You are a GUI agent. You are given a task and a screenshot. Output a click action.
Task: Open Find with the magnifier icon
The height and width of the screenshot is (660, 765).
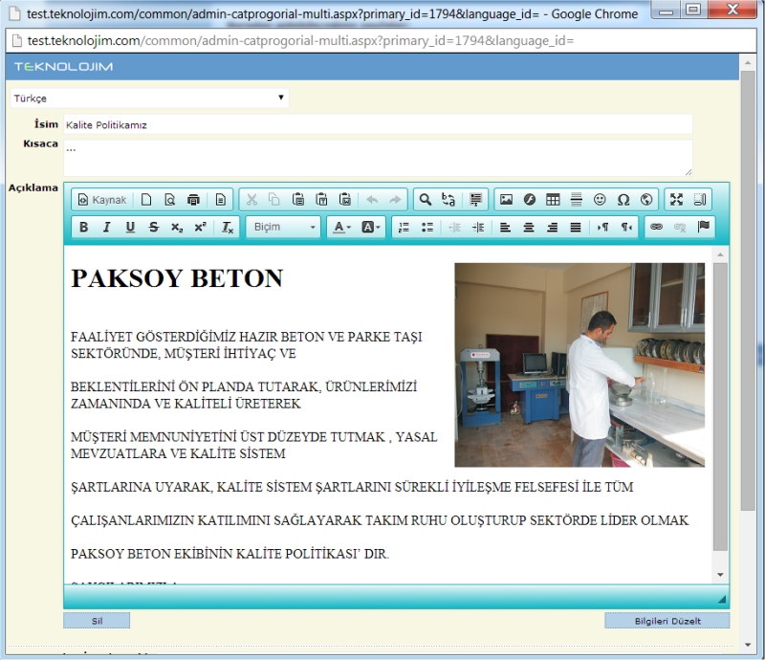pyautogui.click(x=426, y=200)
